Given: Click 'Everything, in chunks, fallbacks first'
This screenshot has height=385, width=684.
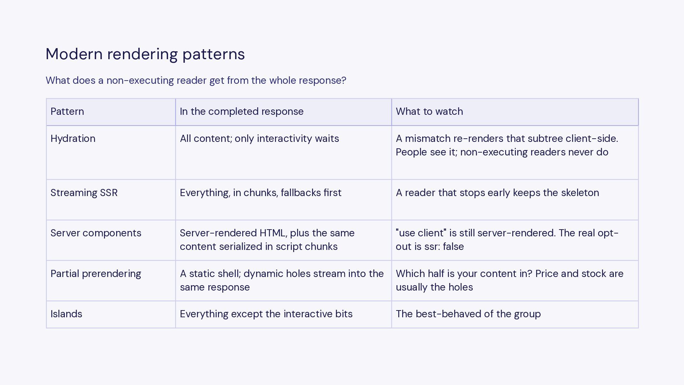Looking at the screenshot, I should tap(284, 200).
